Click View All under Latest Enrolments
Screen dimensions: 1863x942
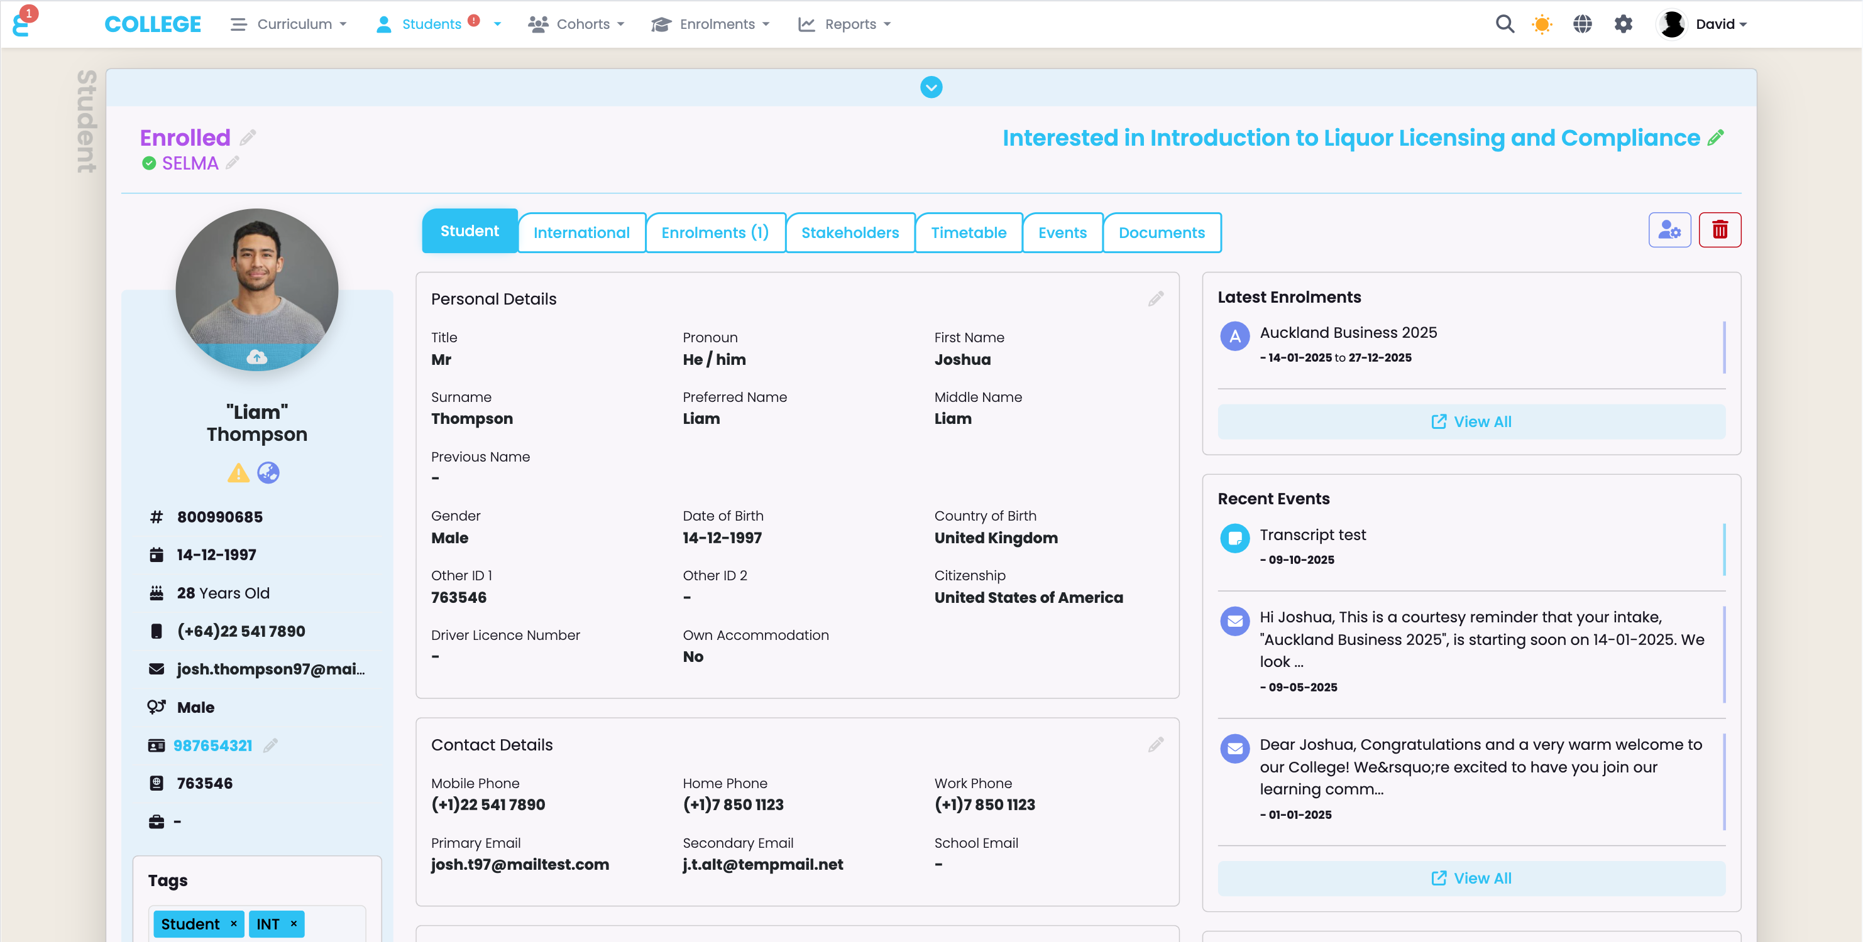tap(1471, 422)
